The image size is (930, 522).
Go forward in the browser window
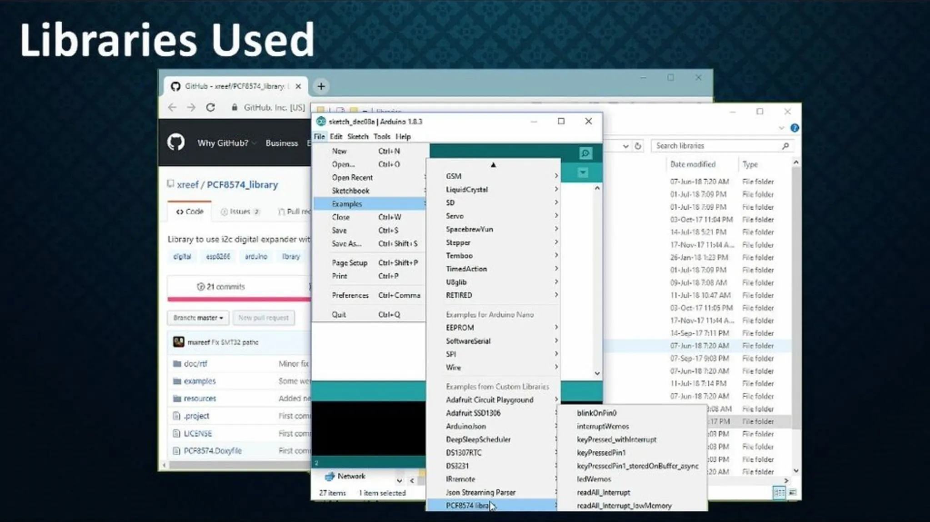191,108
